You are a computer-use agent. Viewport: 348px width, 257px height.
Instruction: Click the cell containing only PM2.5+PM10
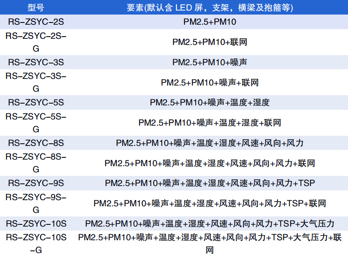click(210, 21)
